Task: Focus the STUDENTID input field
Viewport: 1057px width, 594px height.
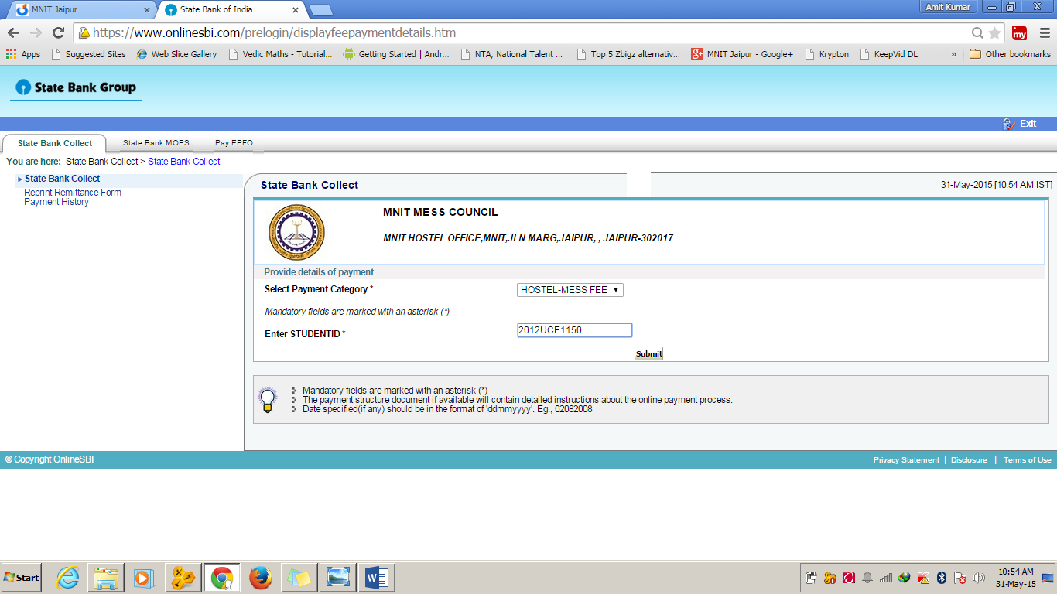Action: click(x=575, y=330)
